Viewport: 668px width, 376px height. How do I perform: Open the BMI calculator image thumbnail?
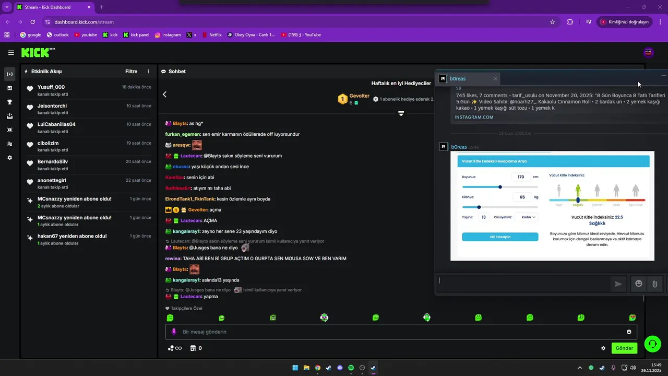552,206
